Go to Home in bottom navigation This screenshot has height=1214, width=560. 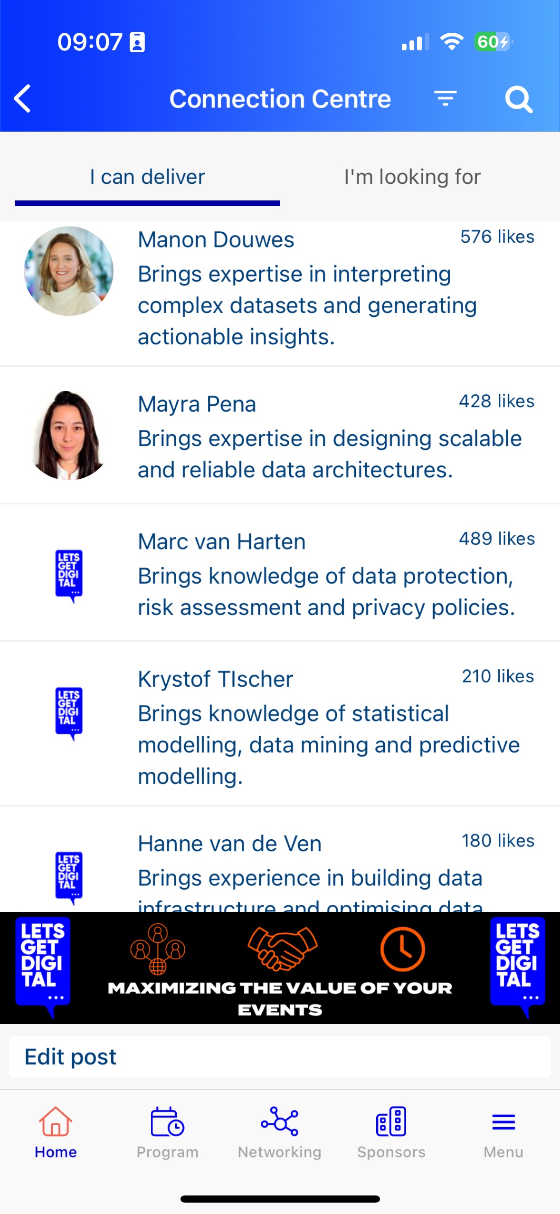click(x=56, y=1132)
